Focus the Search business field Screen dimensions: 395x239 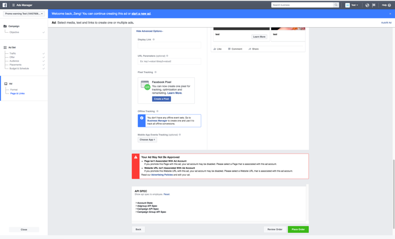coord(302,5)
